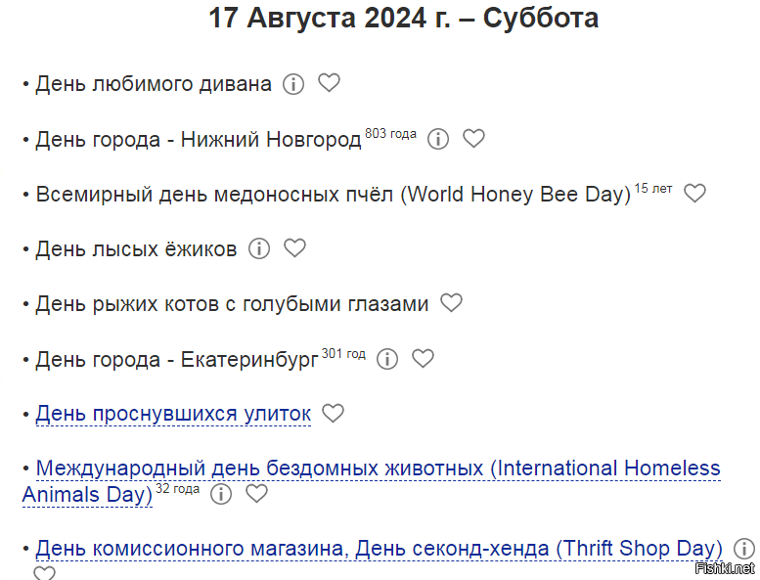Heart the World Honey Bee Day entry
This screenshot has width=760, height=580.
[694, 194]
